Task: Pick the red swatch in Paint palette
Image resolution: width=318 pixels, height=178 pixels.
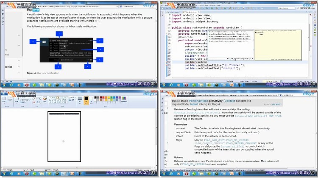Action: tap(103, 97)
